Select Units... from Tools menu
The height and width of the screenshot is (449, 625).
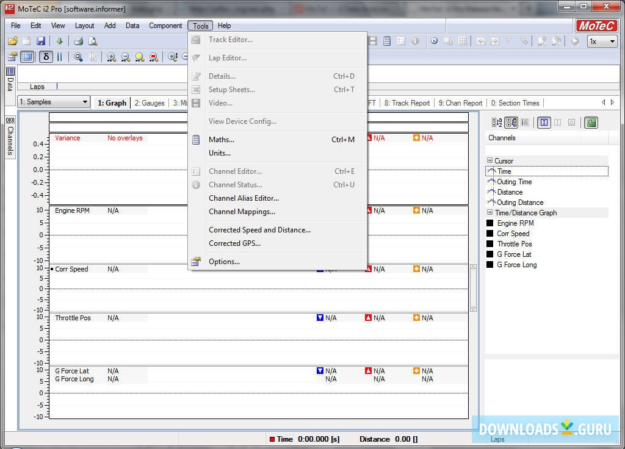(278, 153)
